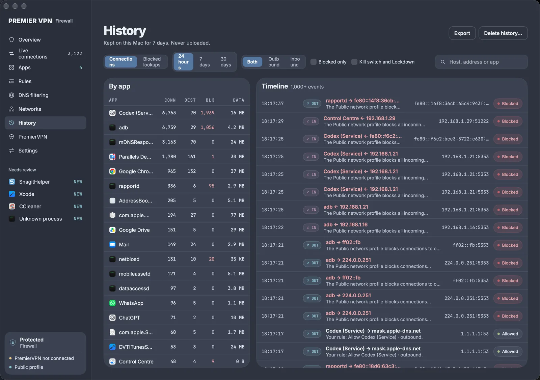Tick Kill switch and Lockdown checkbox

pyautogui.click(x=354, y=62)
